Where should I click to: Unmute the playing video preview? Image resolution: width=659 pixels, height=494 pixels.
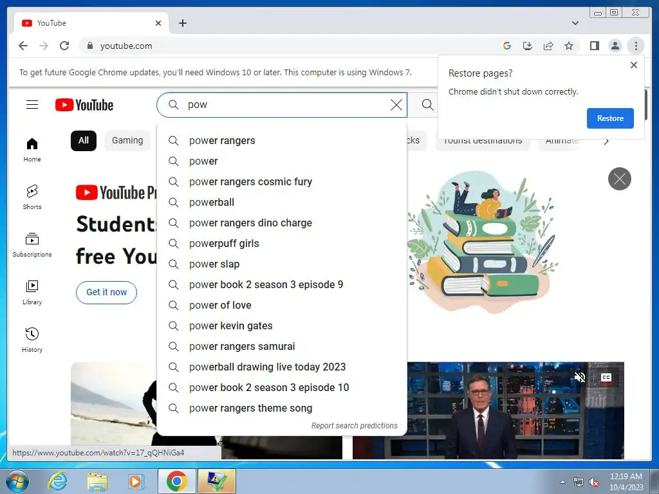(580, 377)
